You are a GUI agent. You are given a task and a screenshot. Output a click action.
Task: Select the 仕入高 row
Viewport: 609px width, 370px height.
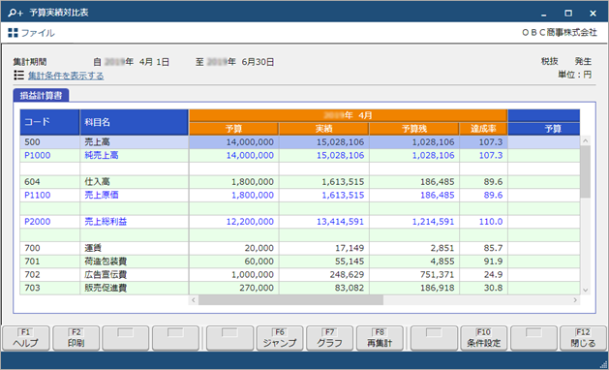tap(300, 182)
